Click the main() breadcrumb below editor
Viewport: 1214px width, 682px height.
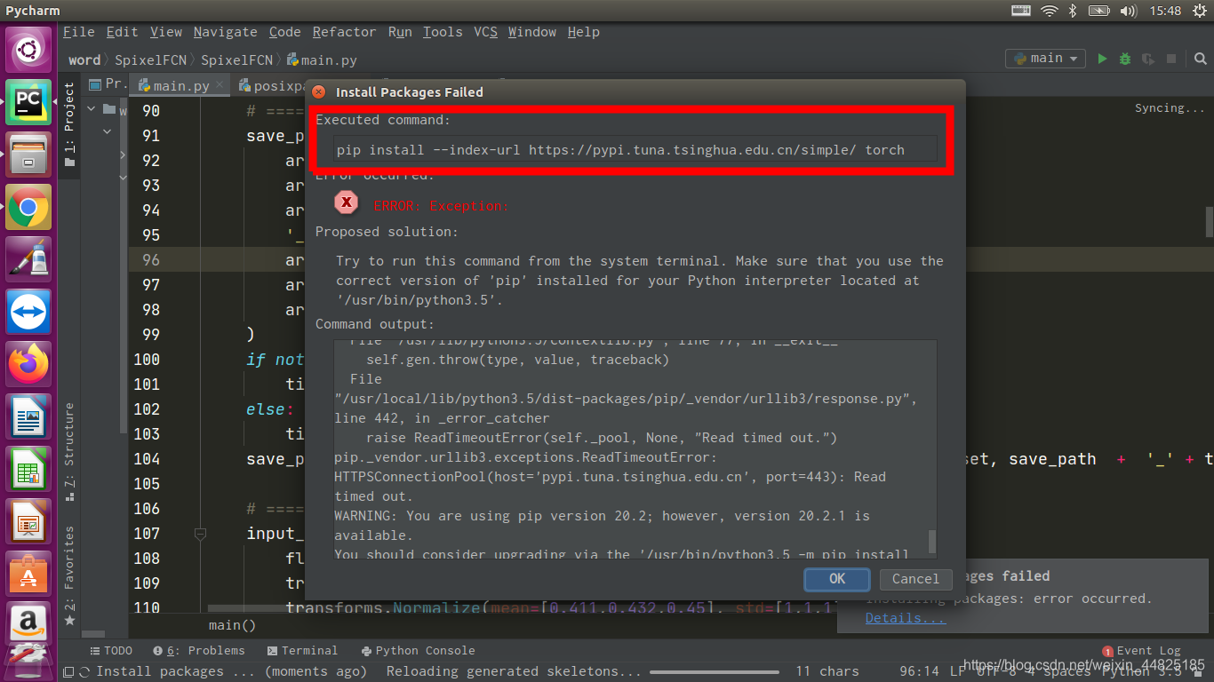(232, 625)
